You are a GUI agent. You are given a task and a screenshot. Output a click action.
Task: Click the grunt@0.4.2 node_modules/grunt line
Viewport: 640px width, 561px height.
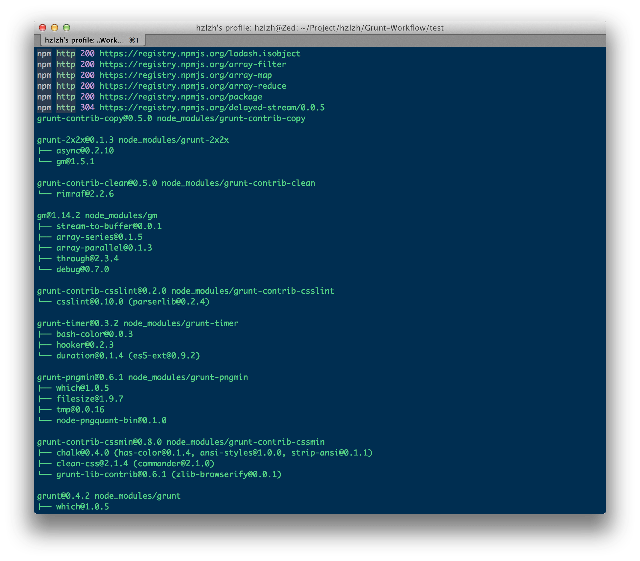pos(109,496)
